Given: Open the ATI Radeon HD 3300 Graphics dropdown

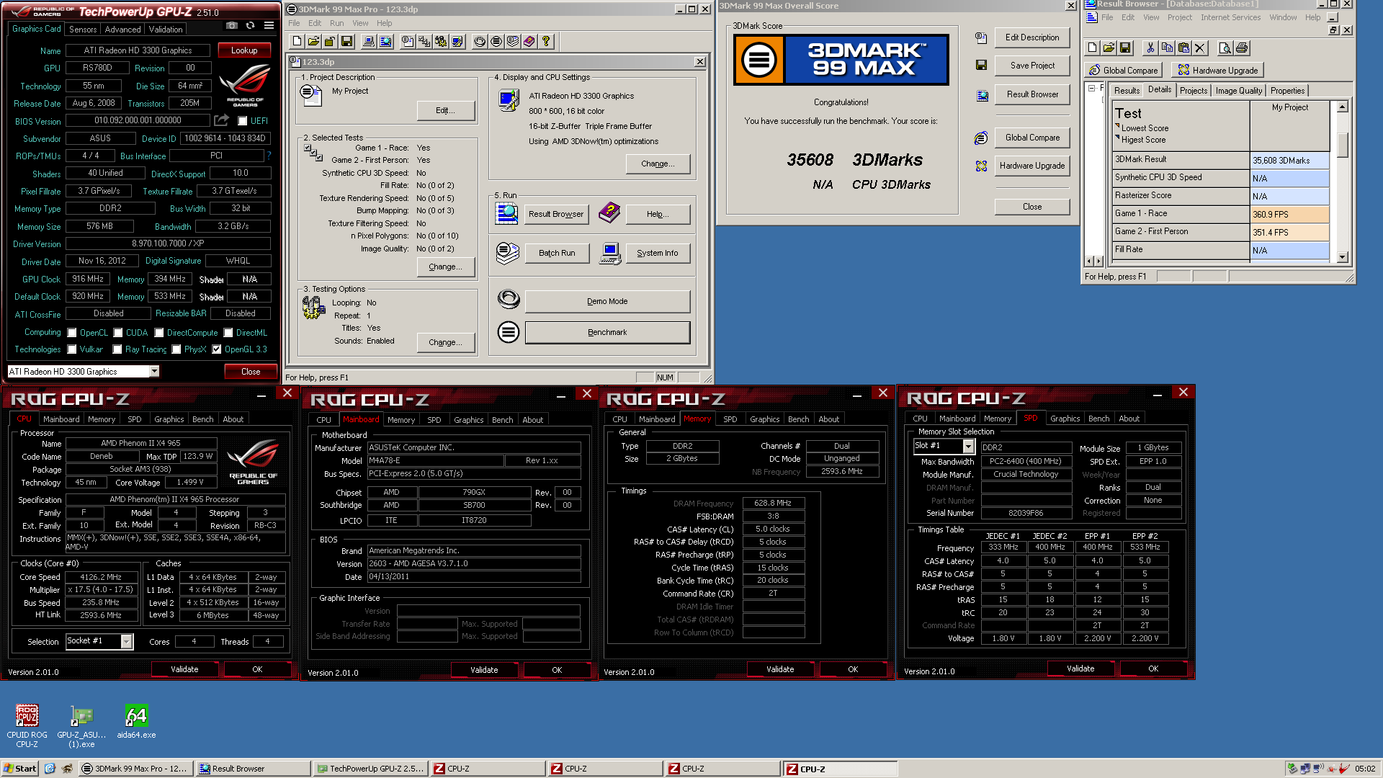Looking at the screenshot, I should (x=154, y=372).
